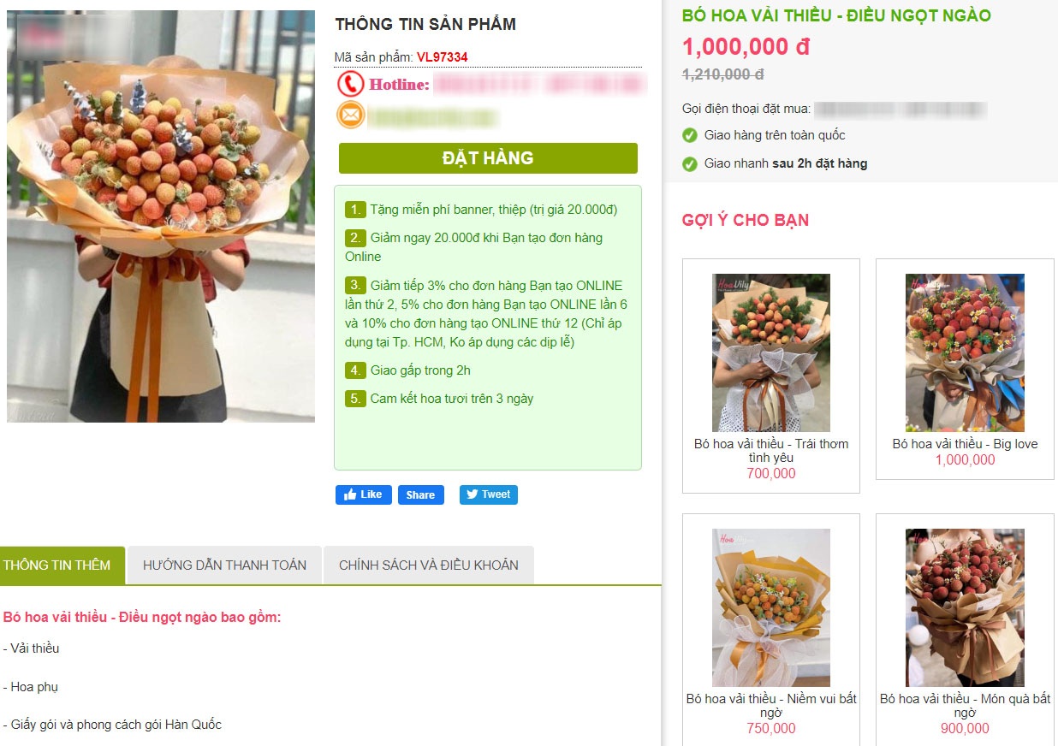Click the red Hotline phone icon
The image size is (1058, 746).
[351, 84]
